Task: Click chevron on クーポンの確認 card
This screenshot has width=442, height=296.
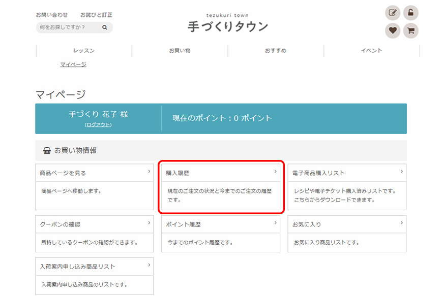Action: click(x=149, y=223)
